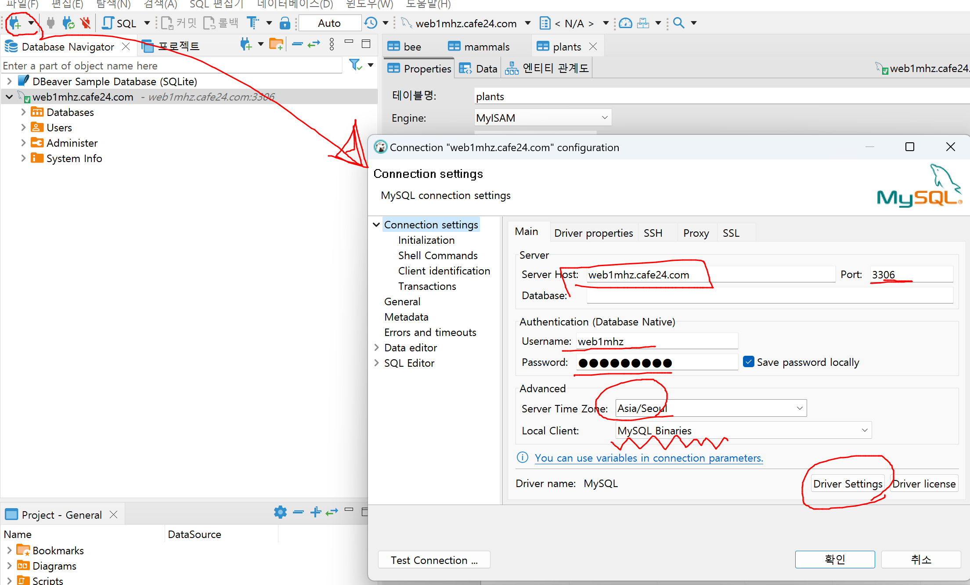The width and height of the screenshot is (970, 585).
Task: Expand the Databases tree node
Action: click(23, 112)
